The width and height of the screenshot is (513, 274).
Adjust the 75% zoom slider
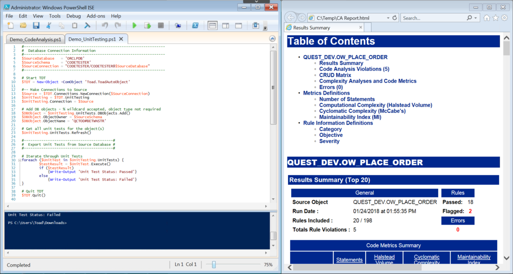pos(213,264)
